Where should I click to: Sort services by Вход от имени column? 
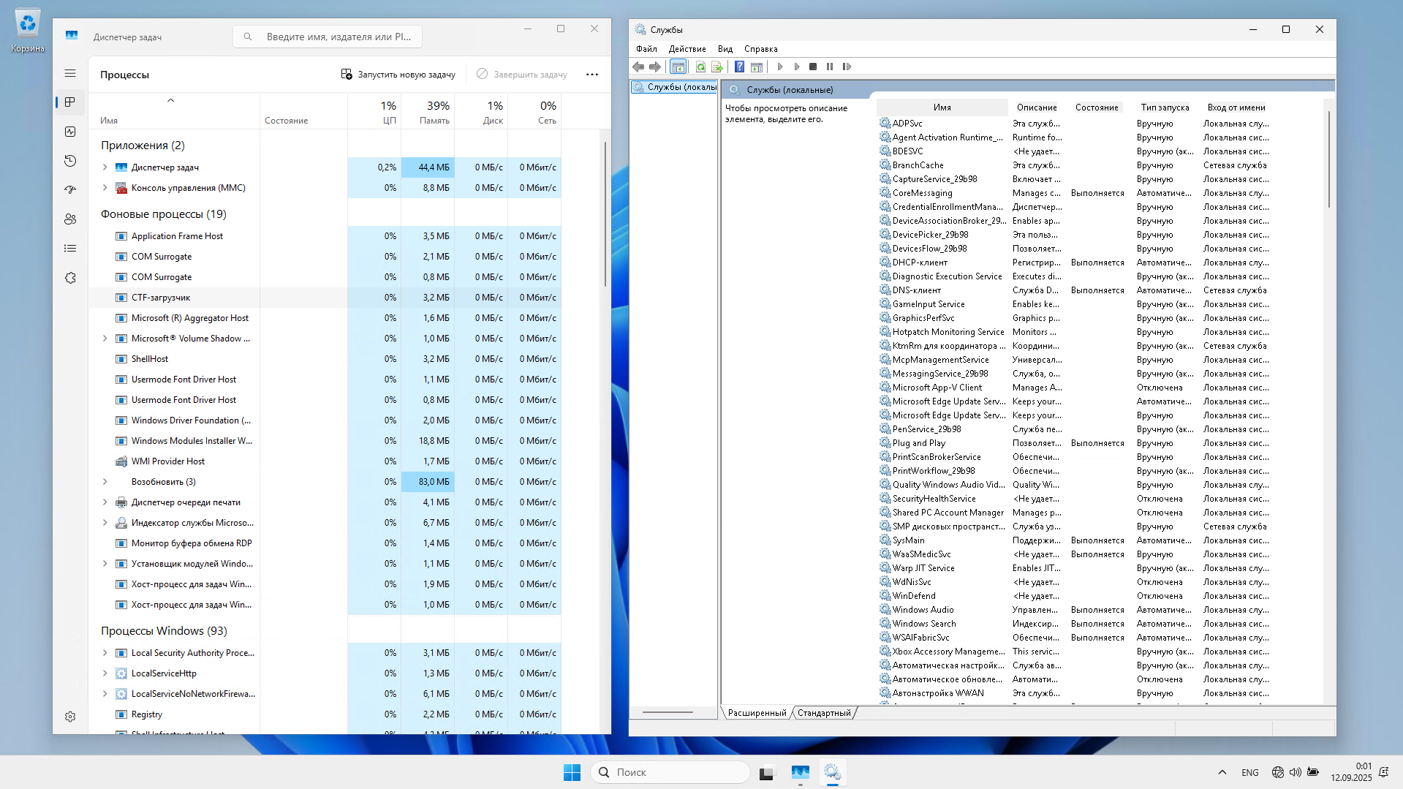point(1236,107)
